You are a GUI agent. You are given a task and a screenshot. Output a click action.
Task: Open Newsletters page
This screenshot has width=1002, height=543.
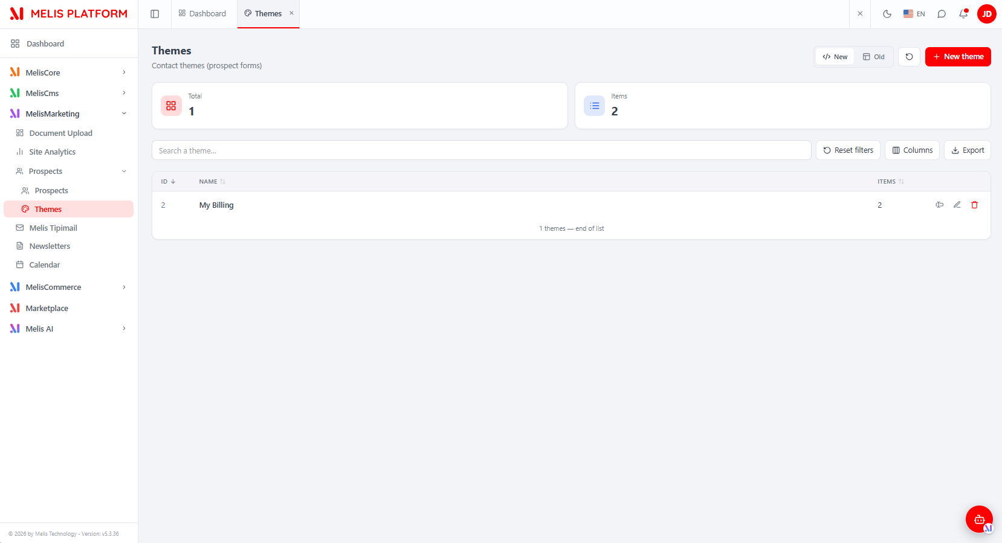click(68, 246)
